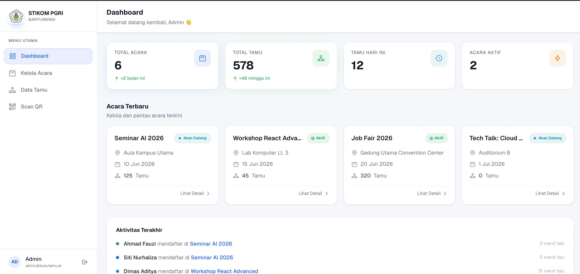Click the guests icon beside 320 Tamu
This screenshot has height=274, width=580.
tap(354, 176)
